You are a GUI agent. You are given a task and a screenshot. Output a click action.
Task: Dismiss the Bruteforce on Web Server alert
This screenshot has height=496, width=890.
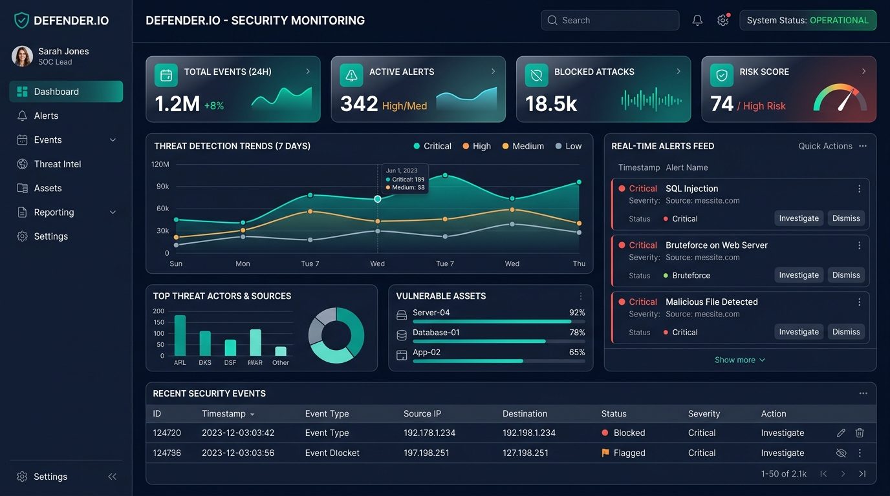point(846,275)
